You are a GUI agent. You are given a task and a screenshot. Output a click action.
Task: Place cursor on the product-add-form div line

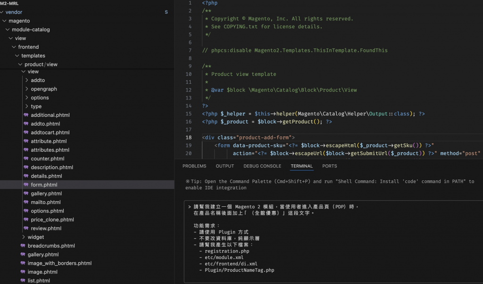248,138
